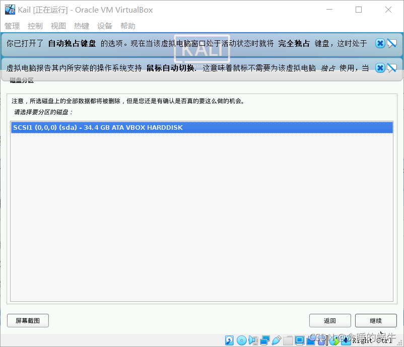Maximize the VirtualBox window

(359, 10)
